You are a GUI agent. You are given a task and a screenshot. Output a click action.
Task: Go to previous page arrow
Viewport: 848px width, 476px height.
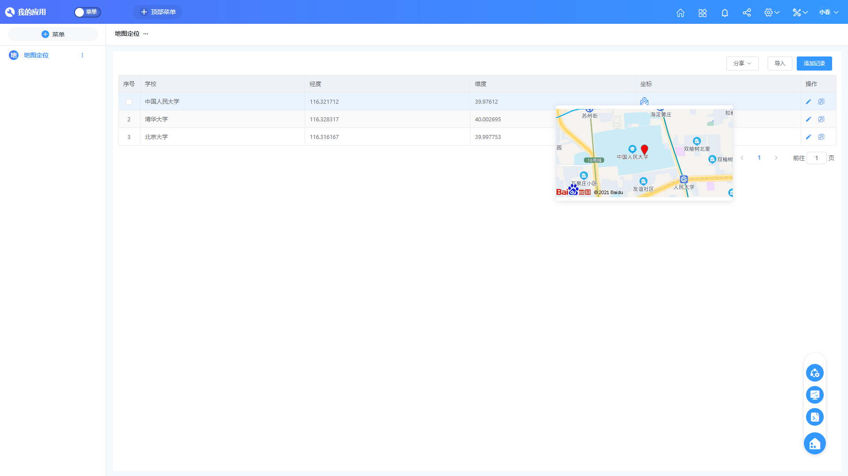(x=742, y=158)
